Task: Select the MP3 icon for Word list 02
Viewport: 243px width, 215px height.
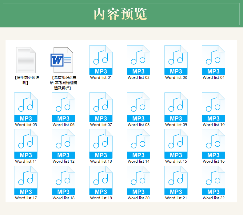Action: (138, 60)
